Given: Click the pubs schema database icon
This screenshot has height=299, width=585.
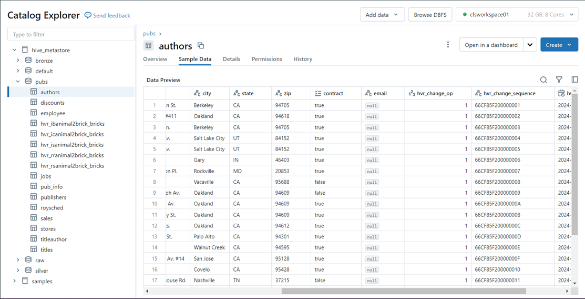Looking at the screenshot, I should tap(28, 81).
